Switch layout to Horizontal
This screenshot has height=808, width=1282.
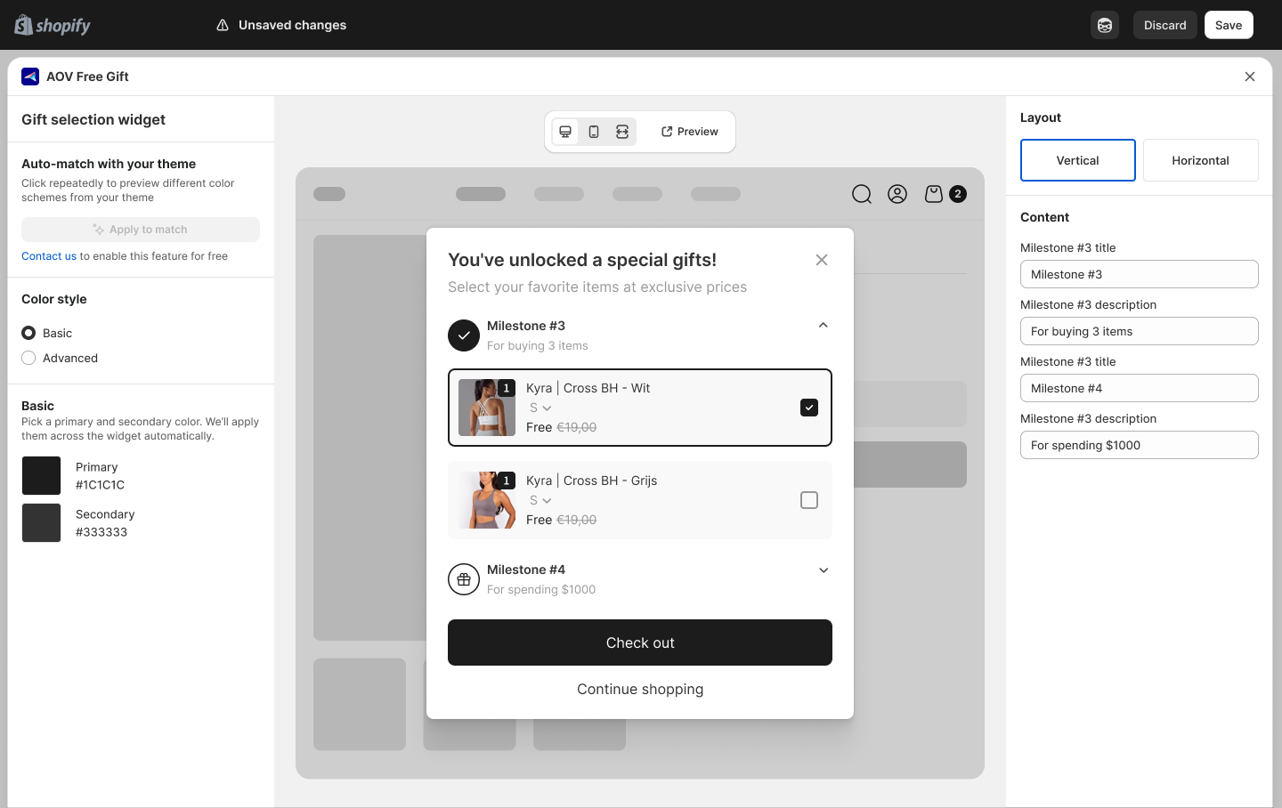click(1200, 160)
